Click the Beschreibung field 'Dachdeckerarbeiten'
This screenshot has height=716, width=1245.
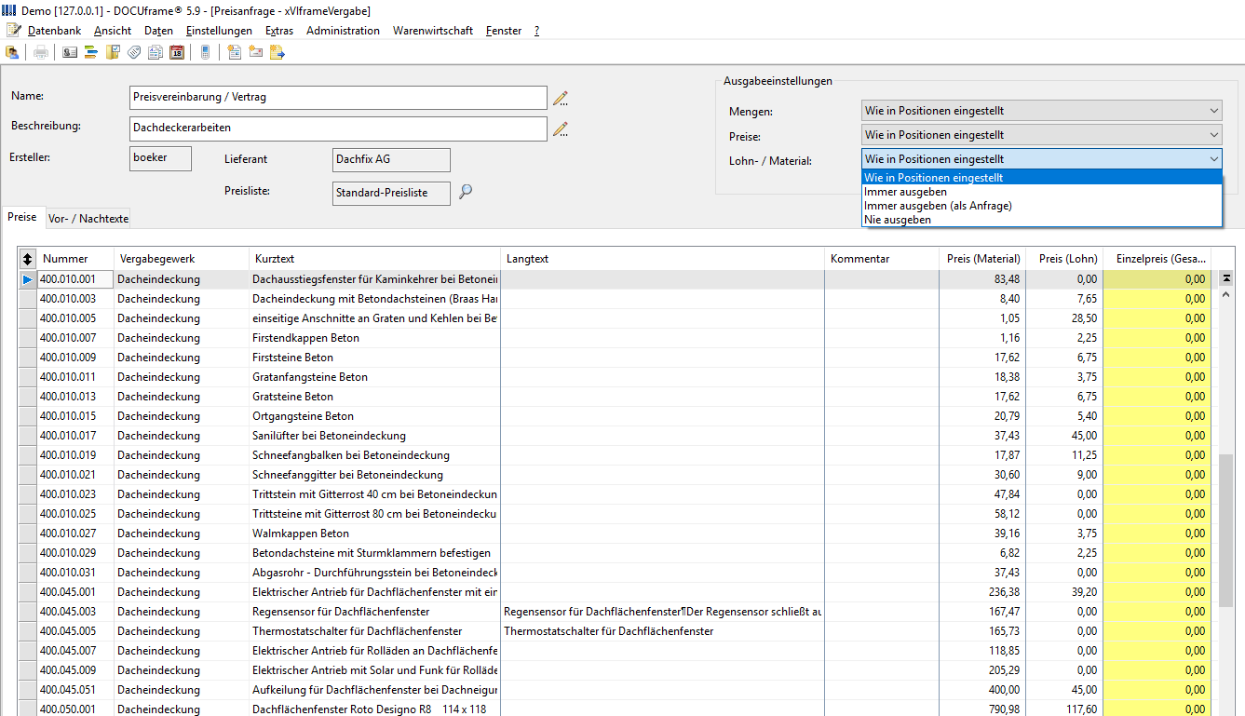tap(339, 128)
